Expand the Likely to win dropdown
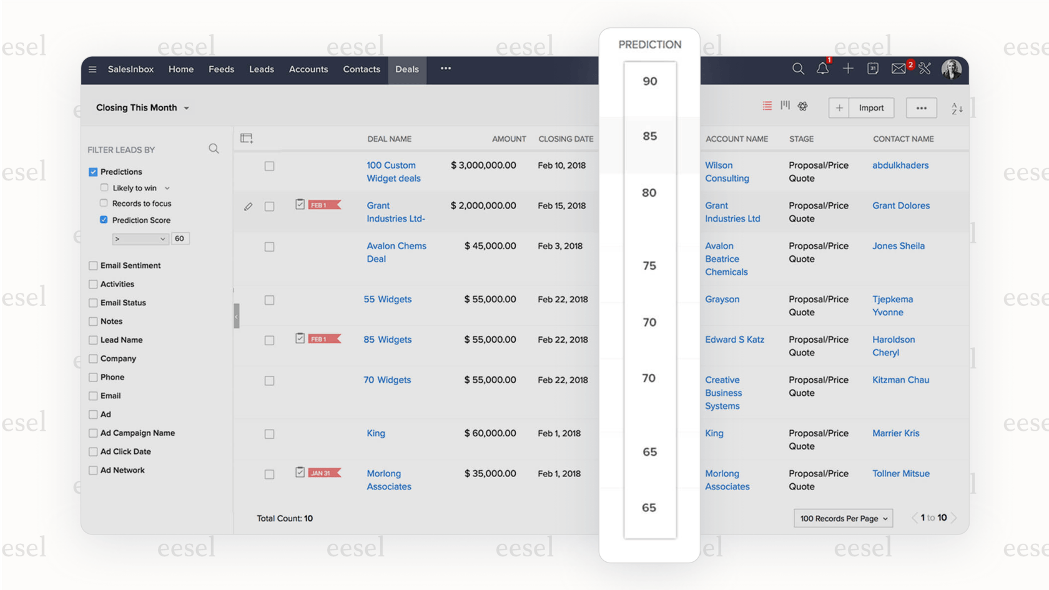Screen dimensions: 1049x590 point(167,187)
